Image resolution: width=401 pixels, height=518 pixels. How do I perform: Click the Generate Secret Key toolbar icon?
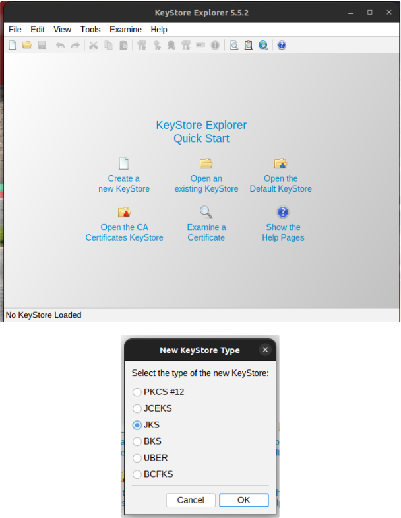157,45
